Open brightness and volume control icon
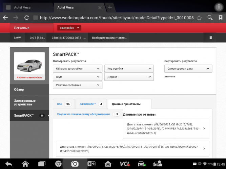Screen dimensions: 226x169 [x=91, y=164]
